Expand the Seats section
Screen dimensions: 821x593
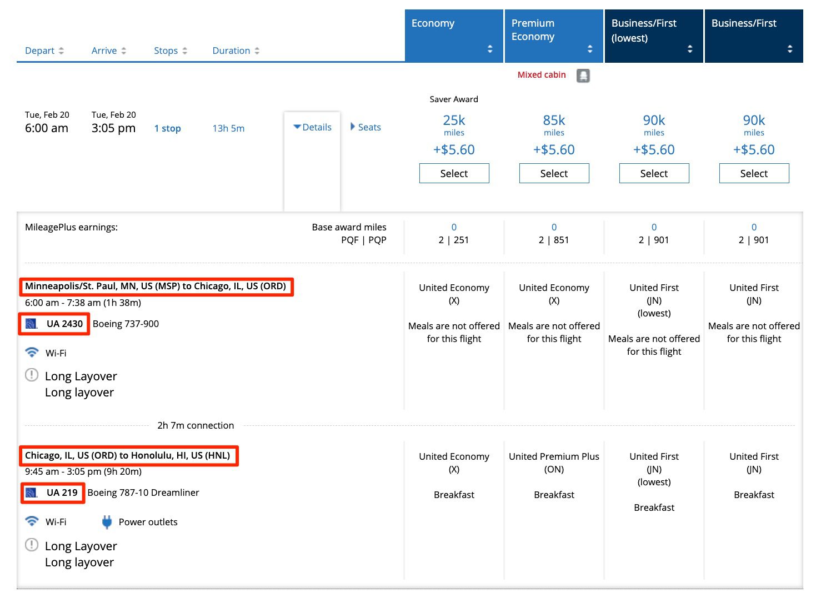point(366,127)
